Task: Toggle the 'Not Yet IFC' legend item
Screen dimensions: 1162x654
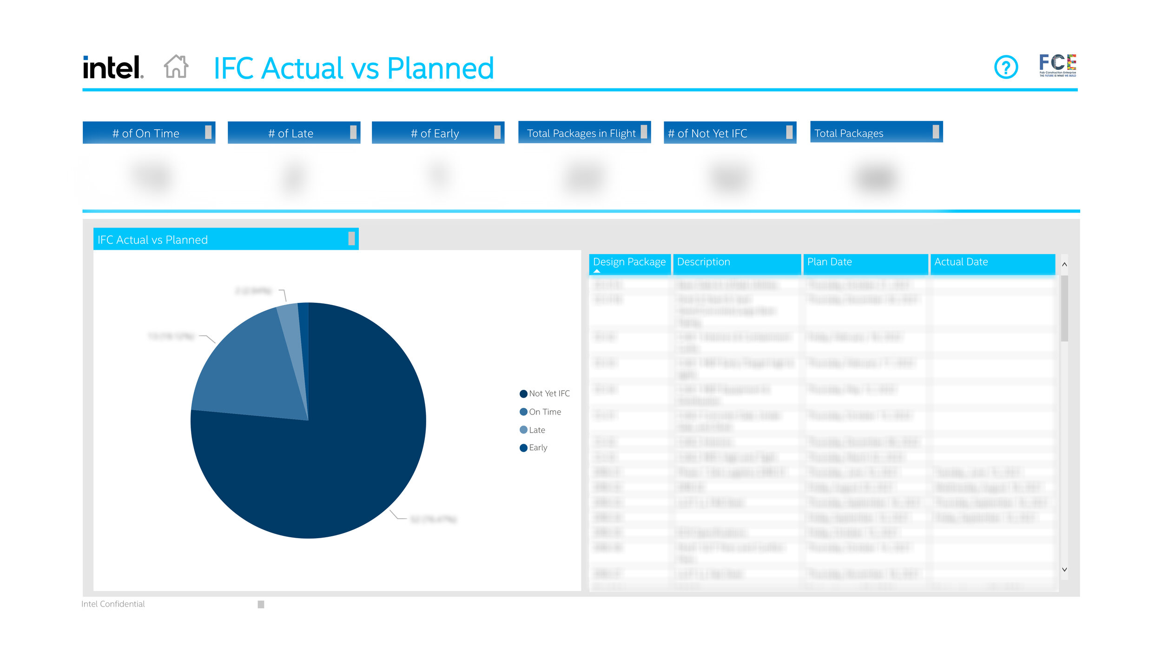Action: (544, 394)
